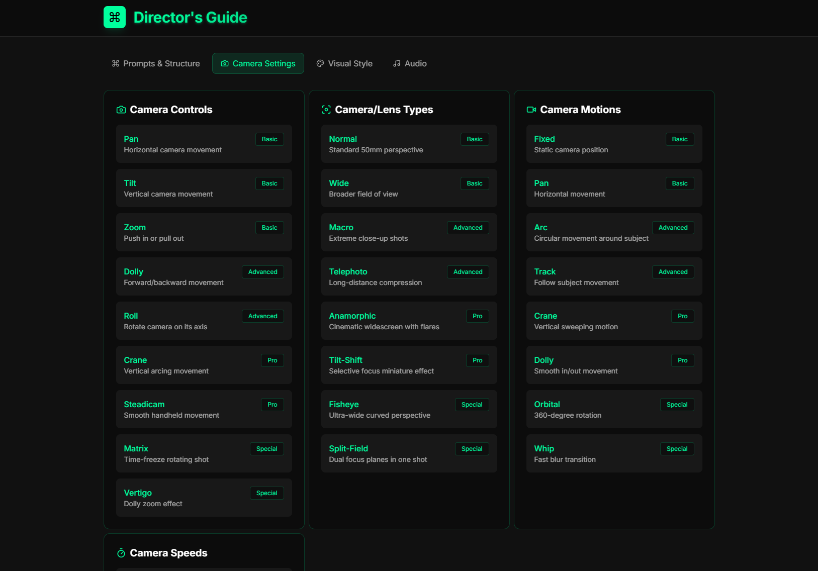Viewport: 818px width, 571px height.
Task: Click the palette icon on Visual Style tab
Action: click(320, 63)
